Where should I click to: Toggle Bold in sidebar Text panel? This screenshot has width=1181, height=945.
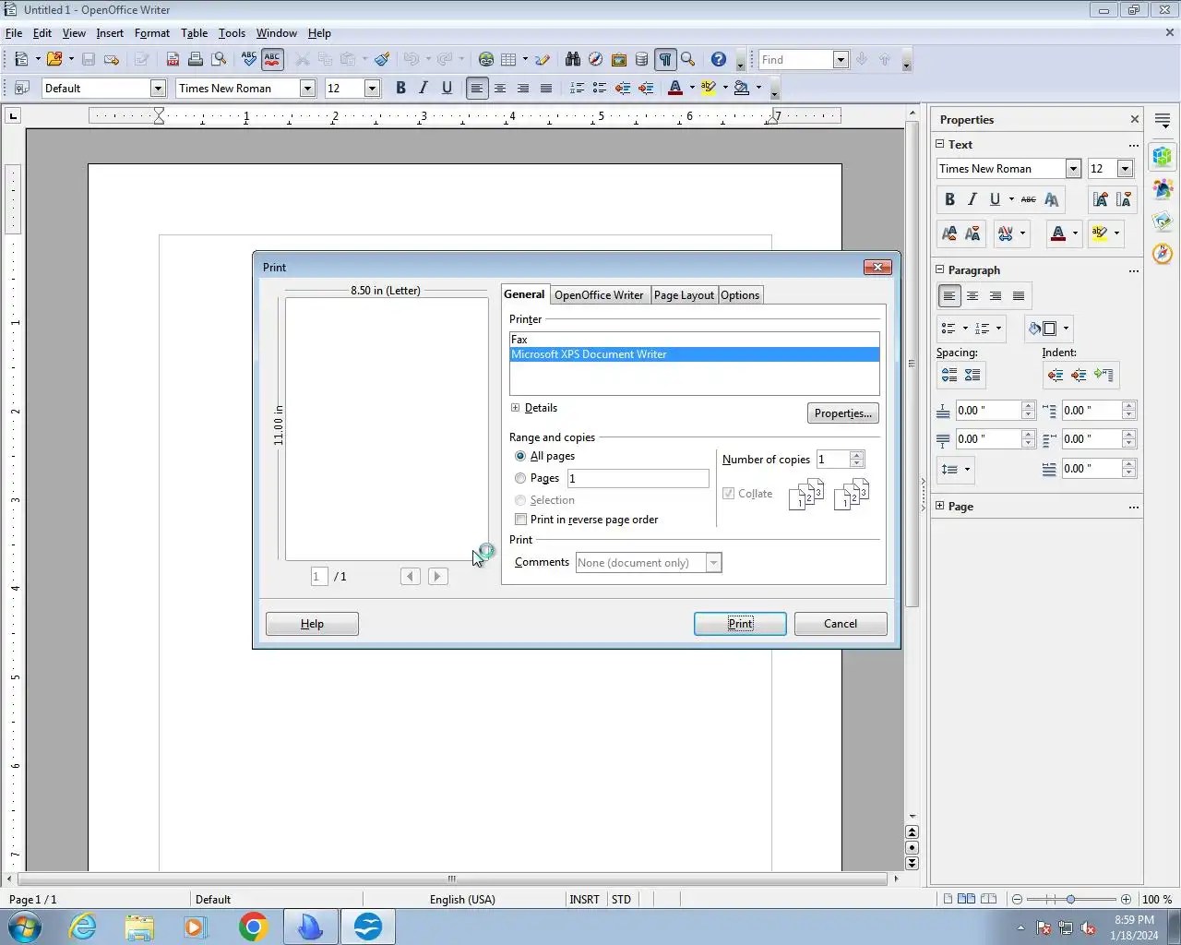coord(949,199)
